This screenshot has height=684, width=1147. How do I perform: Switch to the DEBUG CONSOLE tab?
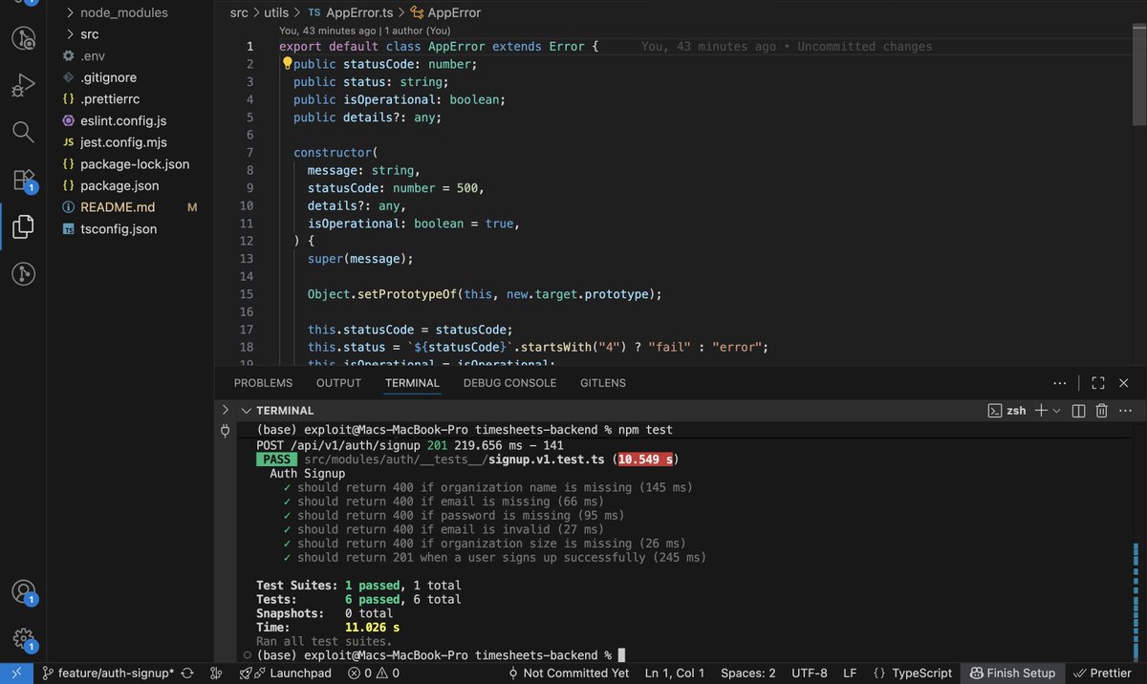(509, 383)
